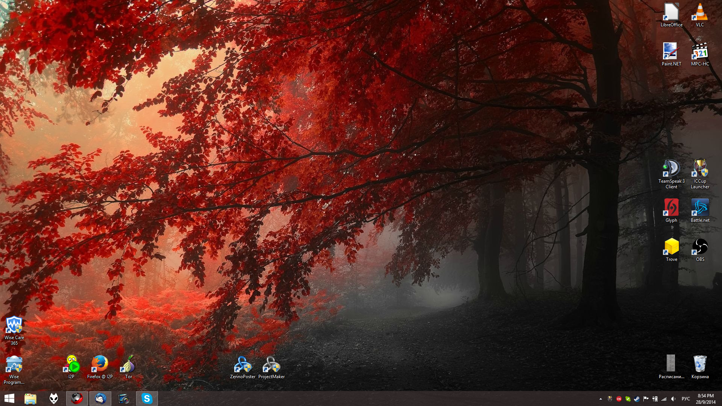Select the Wise Care 365 icon
This screenshot has height=406, width=722.
point(14,325)
